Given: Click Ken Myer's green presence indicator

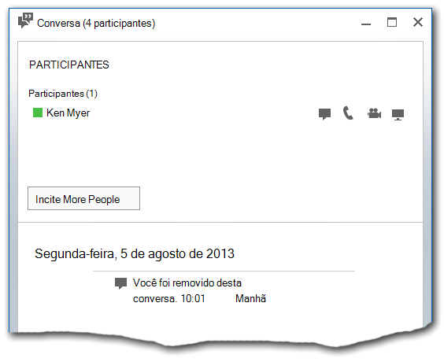Looking at the screenshot, I should [x=38, y=113].
